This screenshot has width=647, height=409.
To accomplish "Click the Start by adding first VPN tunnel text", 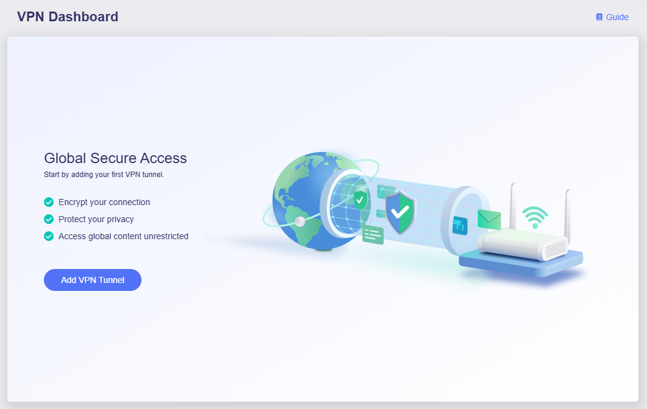I will 104,175.
